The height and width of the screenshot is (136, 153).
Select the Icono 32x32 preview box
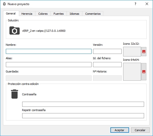click(132, 52)
